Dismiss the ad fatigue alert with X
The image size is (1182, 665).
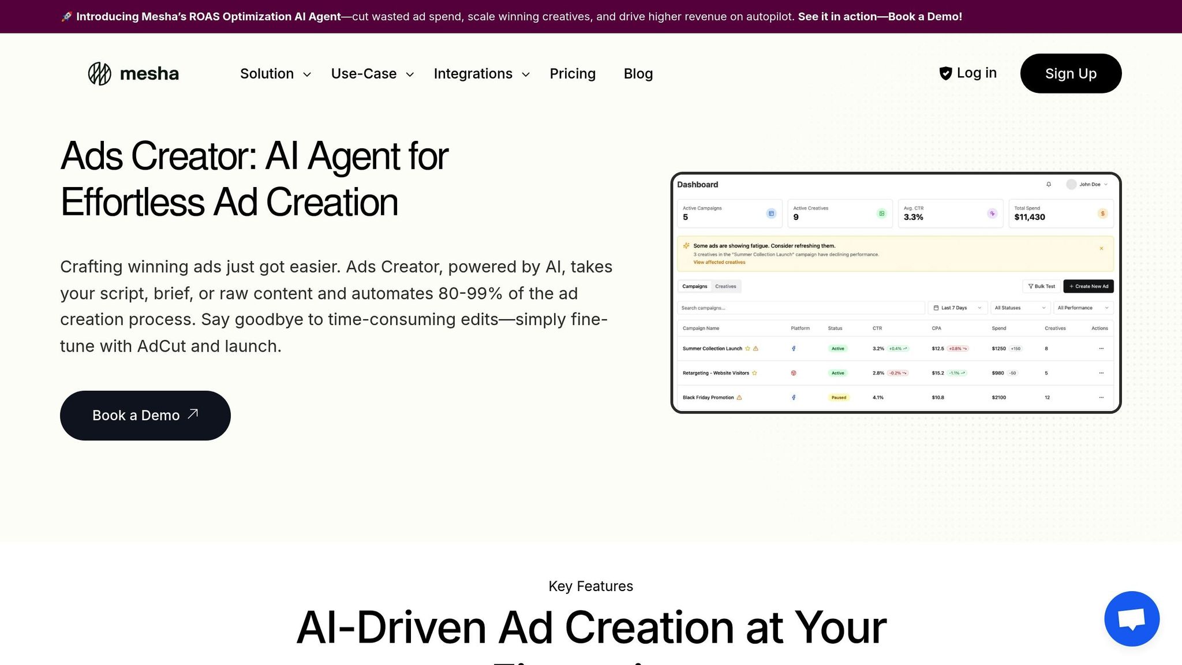tap(1101, 249)
